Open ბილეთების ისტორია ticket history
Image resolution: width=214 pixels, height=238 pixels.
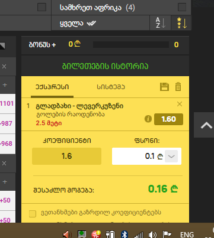[x=105, y=66]
